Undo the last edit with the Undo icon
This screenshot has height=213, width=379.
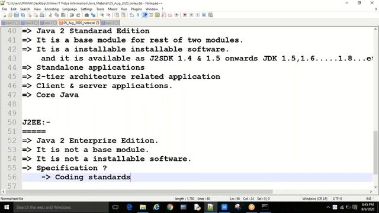(72, 15)
